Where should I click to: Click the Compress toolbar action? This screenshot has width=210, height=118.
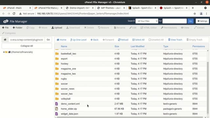pos(9,33)
